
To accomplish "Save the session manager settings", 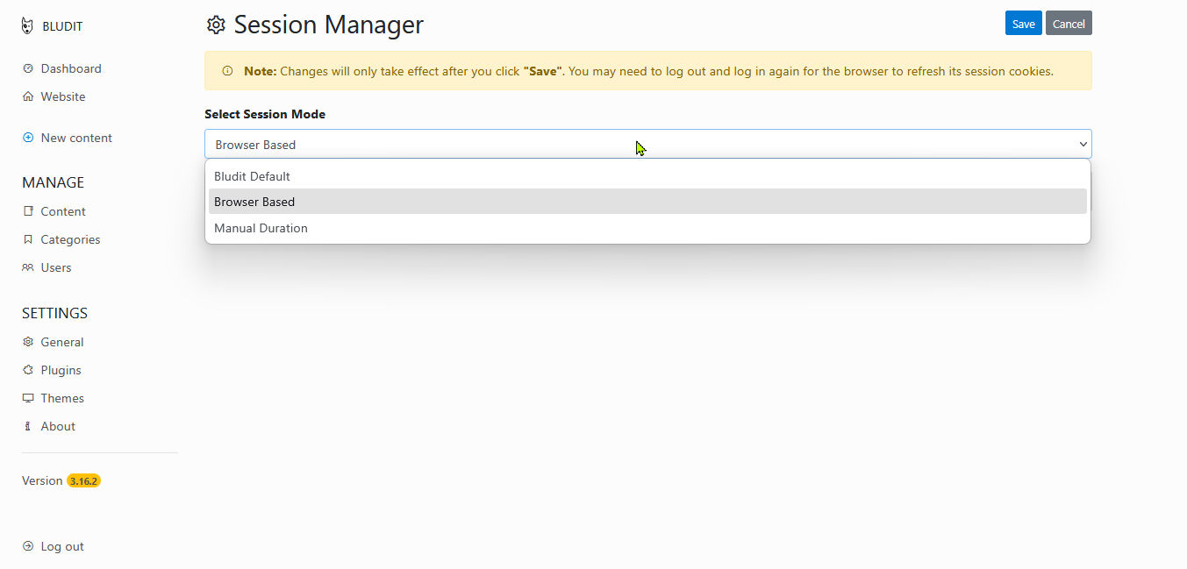I will (x=1023, y=23).
